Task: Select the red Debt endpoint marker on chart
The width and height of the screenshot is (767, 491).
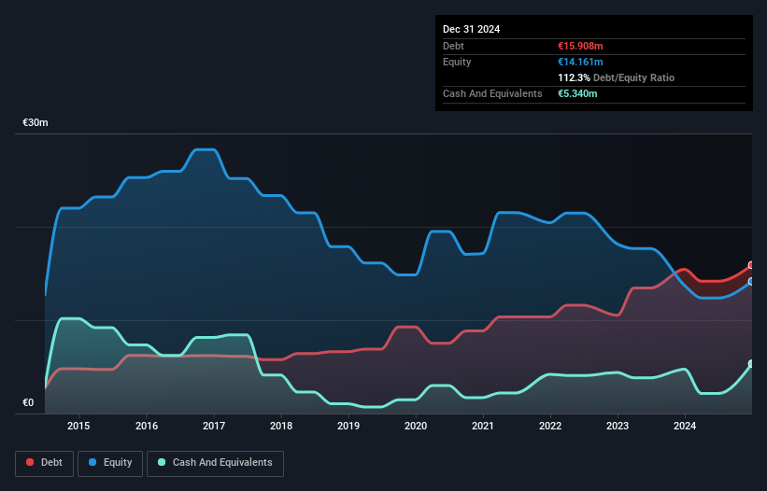Action: point(751,265)
